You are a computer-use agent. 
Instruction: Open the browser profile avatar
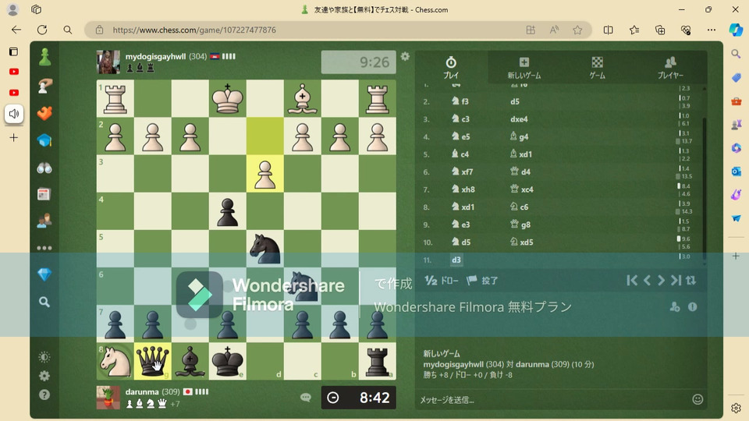13,9
